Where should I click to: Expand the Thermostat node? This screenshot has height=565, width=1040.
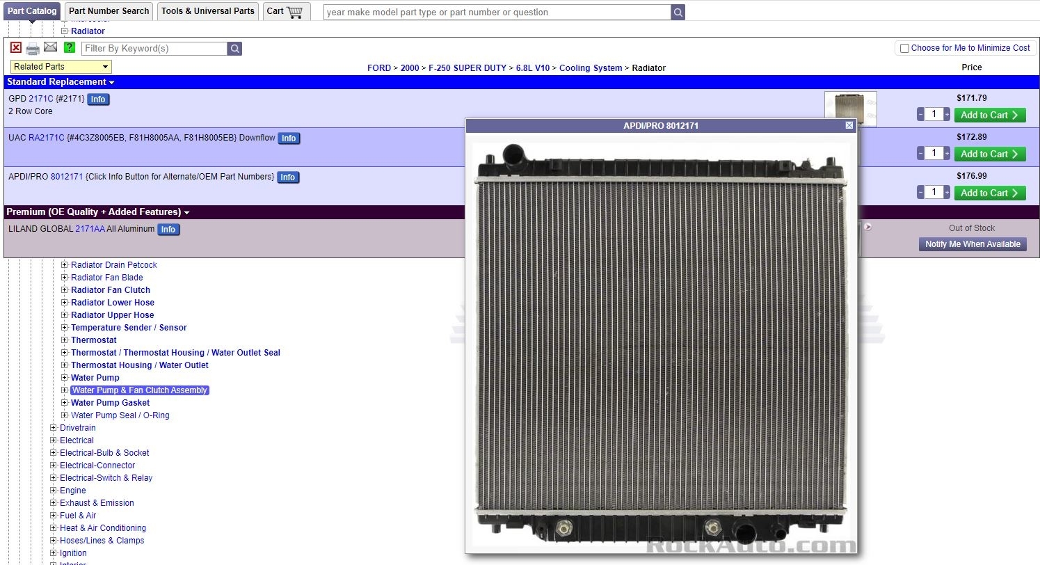click(x=65, y=340)
